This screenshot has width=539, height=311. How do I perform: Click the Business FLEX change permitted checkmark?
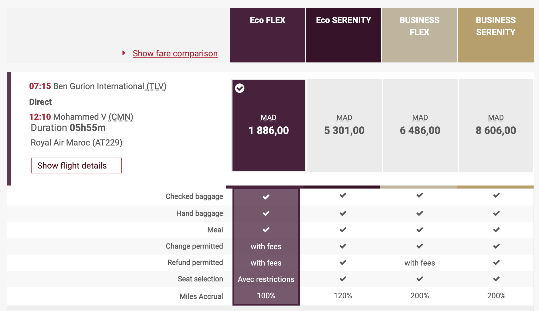(420, 246)
